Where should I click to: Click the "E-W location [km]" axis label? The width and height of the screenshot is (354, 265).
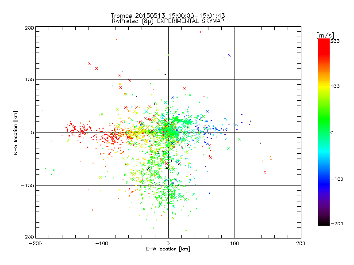click(x=168, y=249)
